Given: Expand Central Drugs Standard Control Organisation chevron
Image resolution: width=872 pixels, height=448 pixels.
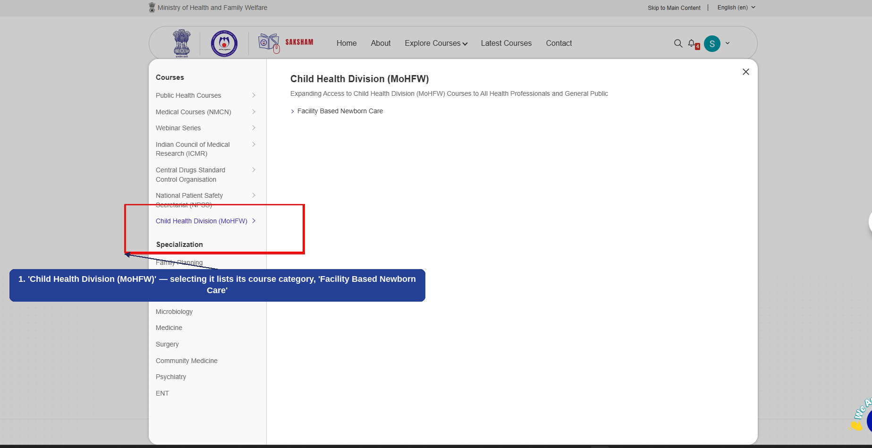Looking at the screenshot, I should coord(254,170).
